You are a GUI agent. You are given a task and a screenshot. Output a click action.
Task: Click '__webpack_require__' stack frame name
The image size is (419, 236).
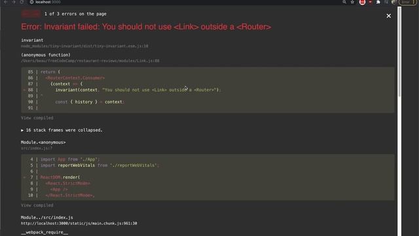point(45,232)
